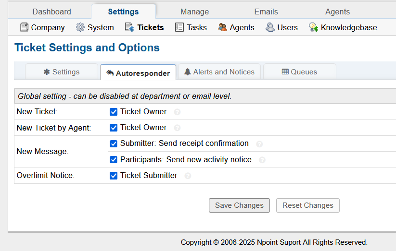Viewport: 396px width, 251px height.
Task: Uncheck Overlimit Notice Ticket Submitter checkbox
Action: (x=114, y=175)
